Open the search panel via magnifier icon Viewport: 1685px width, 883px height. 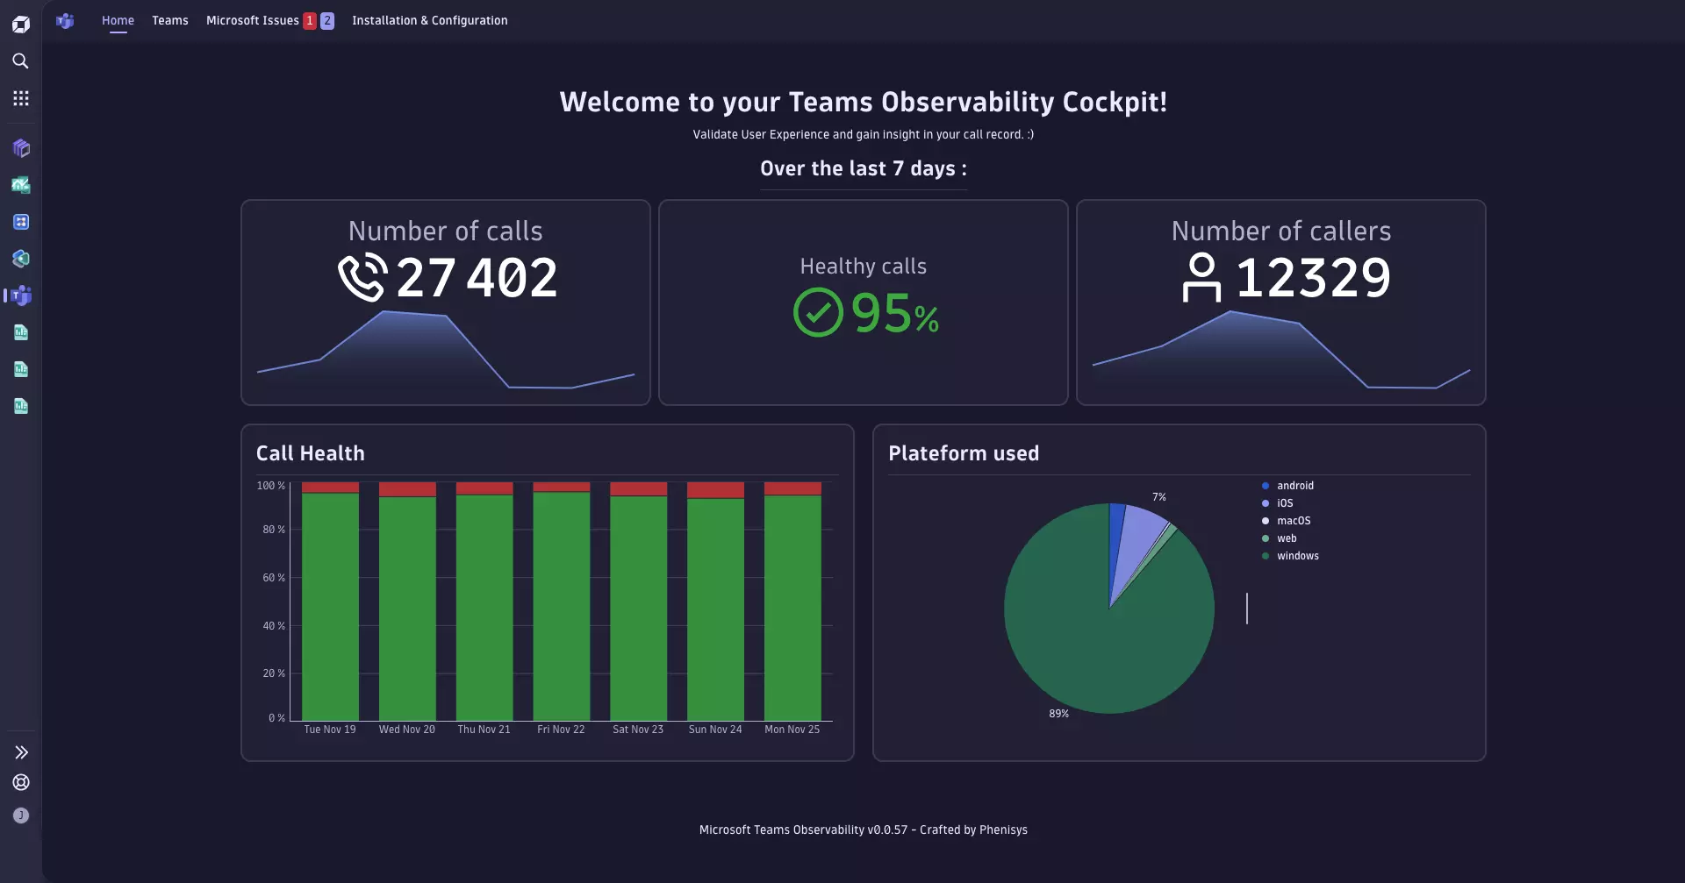[21, 61]
